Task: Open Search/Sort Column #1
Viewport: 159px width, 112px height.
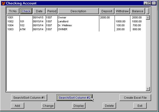Action: point(29,98)
